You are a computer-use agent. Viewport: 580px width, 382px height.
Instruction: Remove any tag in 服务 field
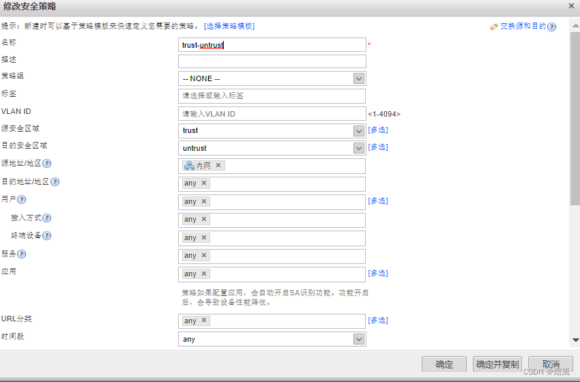click(204, 256)
